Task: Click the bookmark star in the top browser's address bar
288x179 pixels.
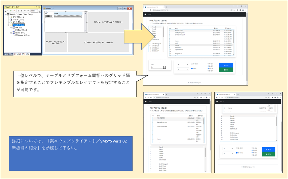Action: coord(234,10)
